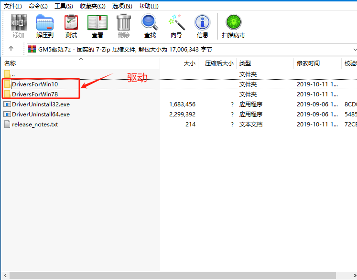
Task: Open the File (文件) menu
Action: tap(13, 6)
